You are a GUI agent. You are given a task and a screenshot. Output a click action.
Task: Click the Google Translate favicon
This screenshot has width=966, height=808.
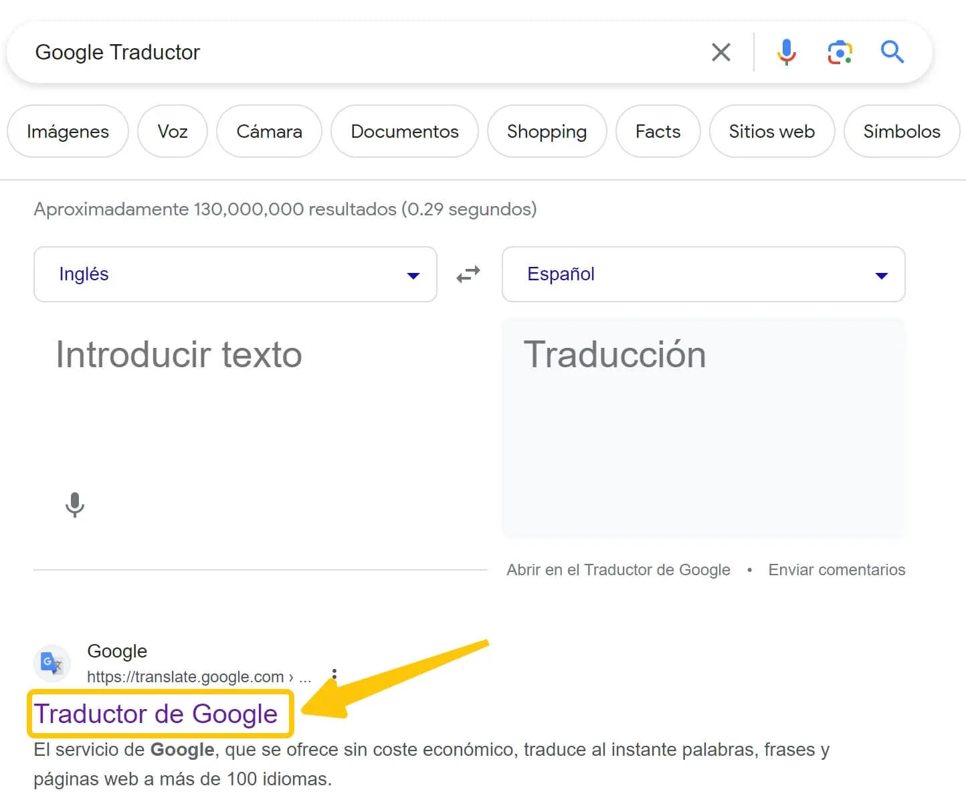point(52,663)
